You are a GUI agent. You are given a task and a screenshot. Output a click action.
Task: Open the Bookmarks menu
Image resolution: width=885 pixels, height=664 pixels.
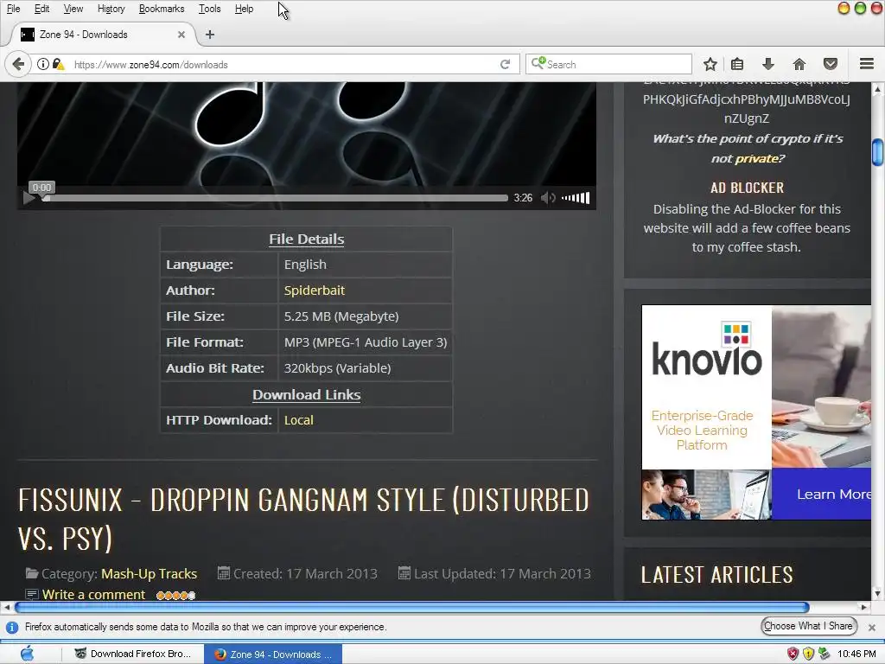click(x=162, y=9)
